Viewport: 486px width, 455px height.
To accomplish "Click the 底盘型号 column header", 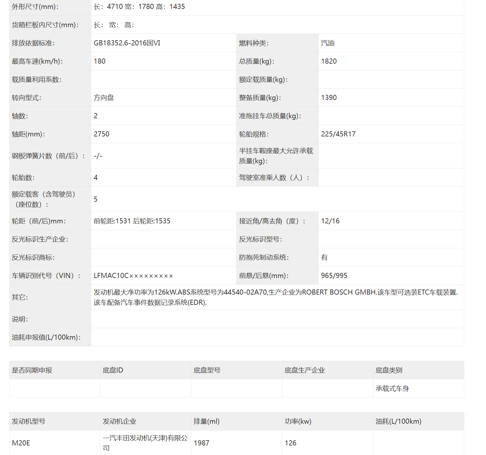I will pos(207,370).
